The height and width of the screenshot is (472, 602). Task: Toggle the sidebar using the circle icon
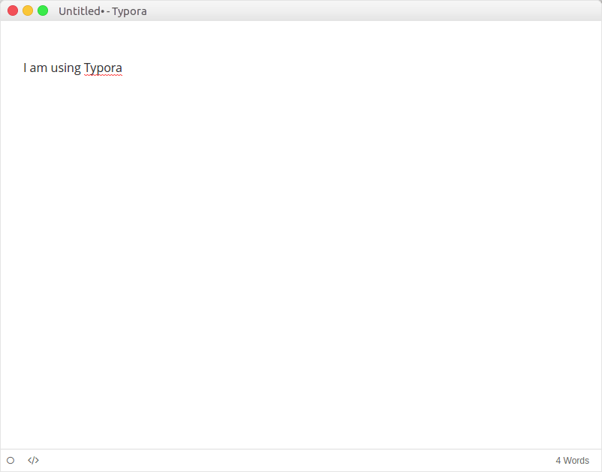point(11,460)
